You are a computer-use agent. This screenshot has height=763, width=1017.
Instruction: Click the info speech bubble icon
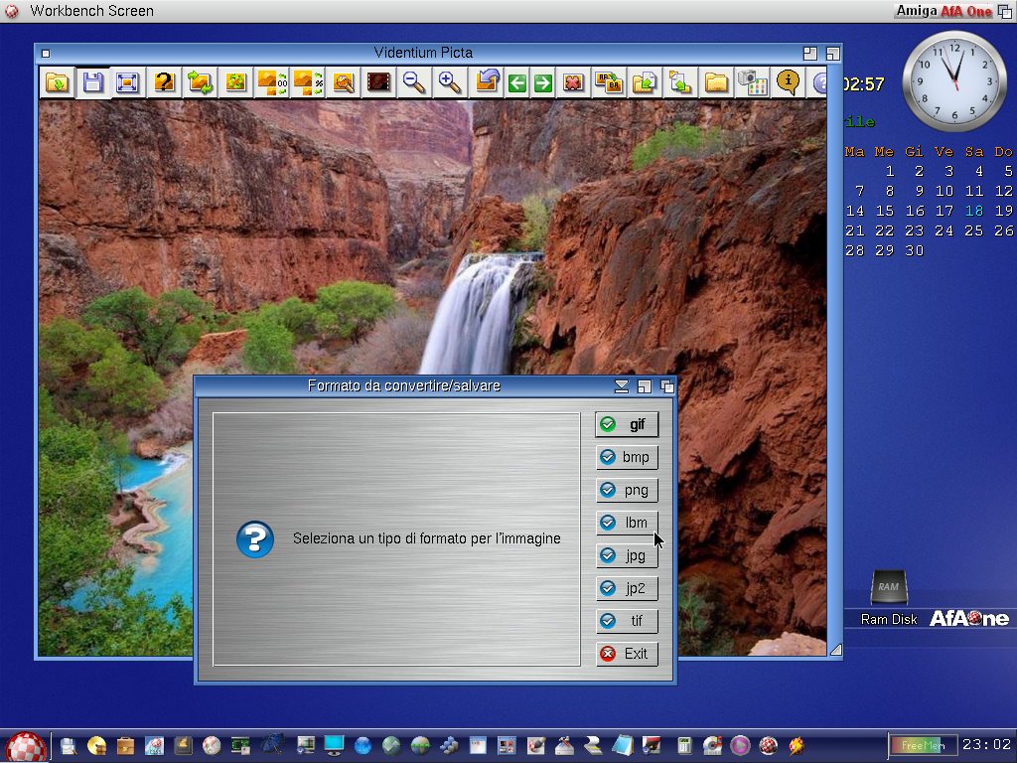(788, 82)
